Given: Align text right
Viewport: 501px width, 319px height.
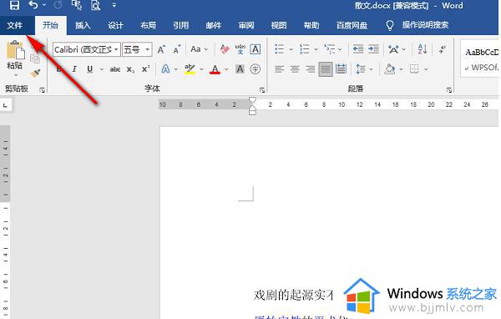Looking at the screenshot, I should 310,68.
